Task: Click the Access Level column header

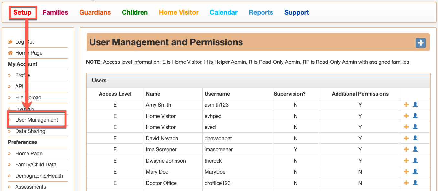Action: [115, 94]
